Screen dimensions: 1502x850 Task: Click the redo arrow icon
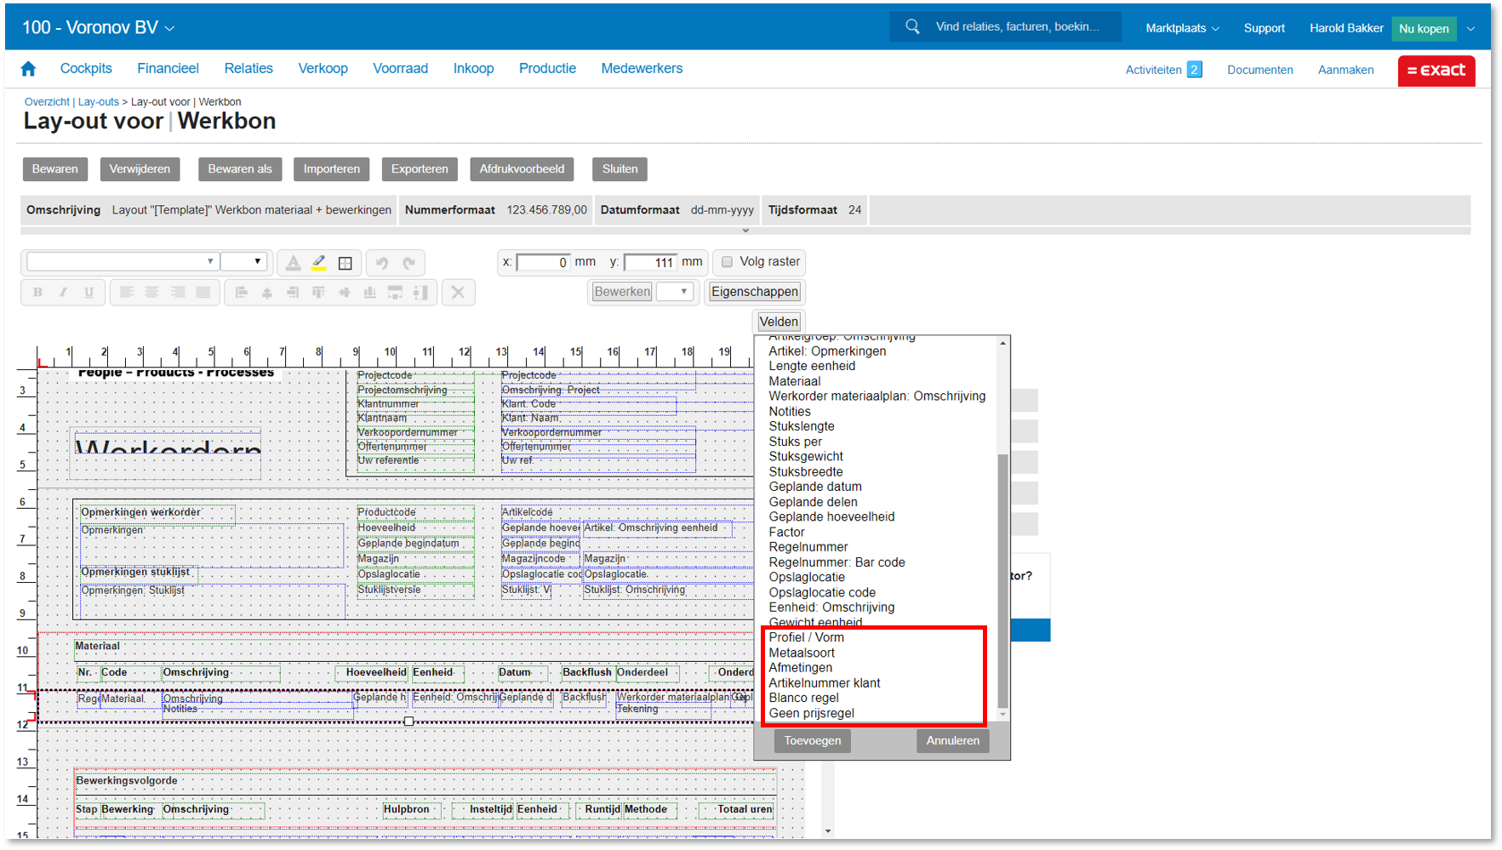coord(409,263)
